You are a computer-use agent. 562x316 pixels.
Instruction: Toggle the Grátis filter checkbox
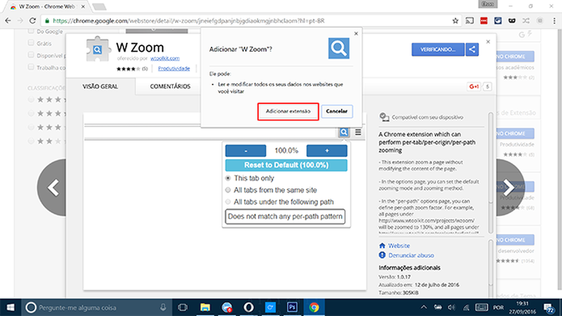click(31, 43)
